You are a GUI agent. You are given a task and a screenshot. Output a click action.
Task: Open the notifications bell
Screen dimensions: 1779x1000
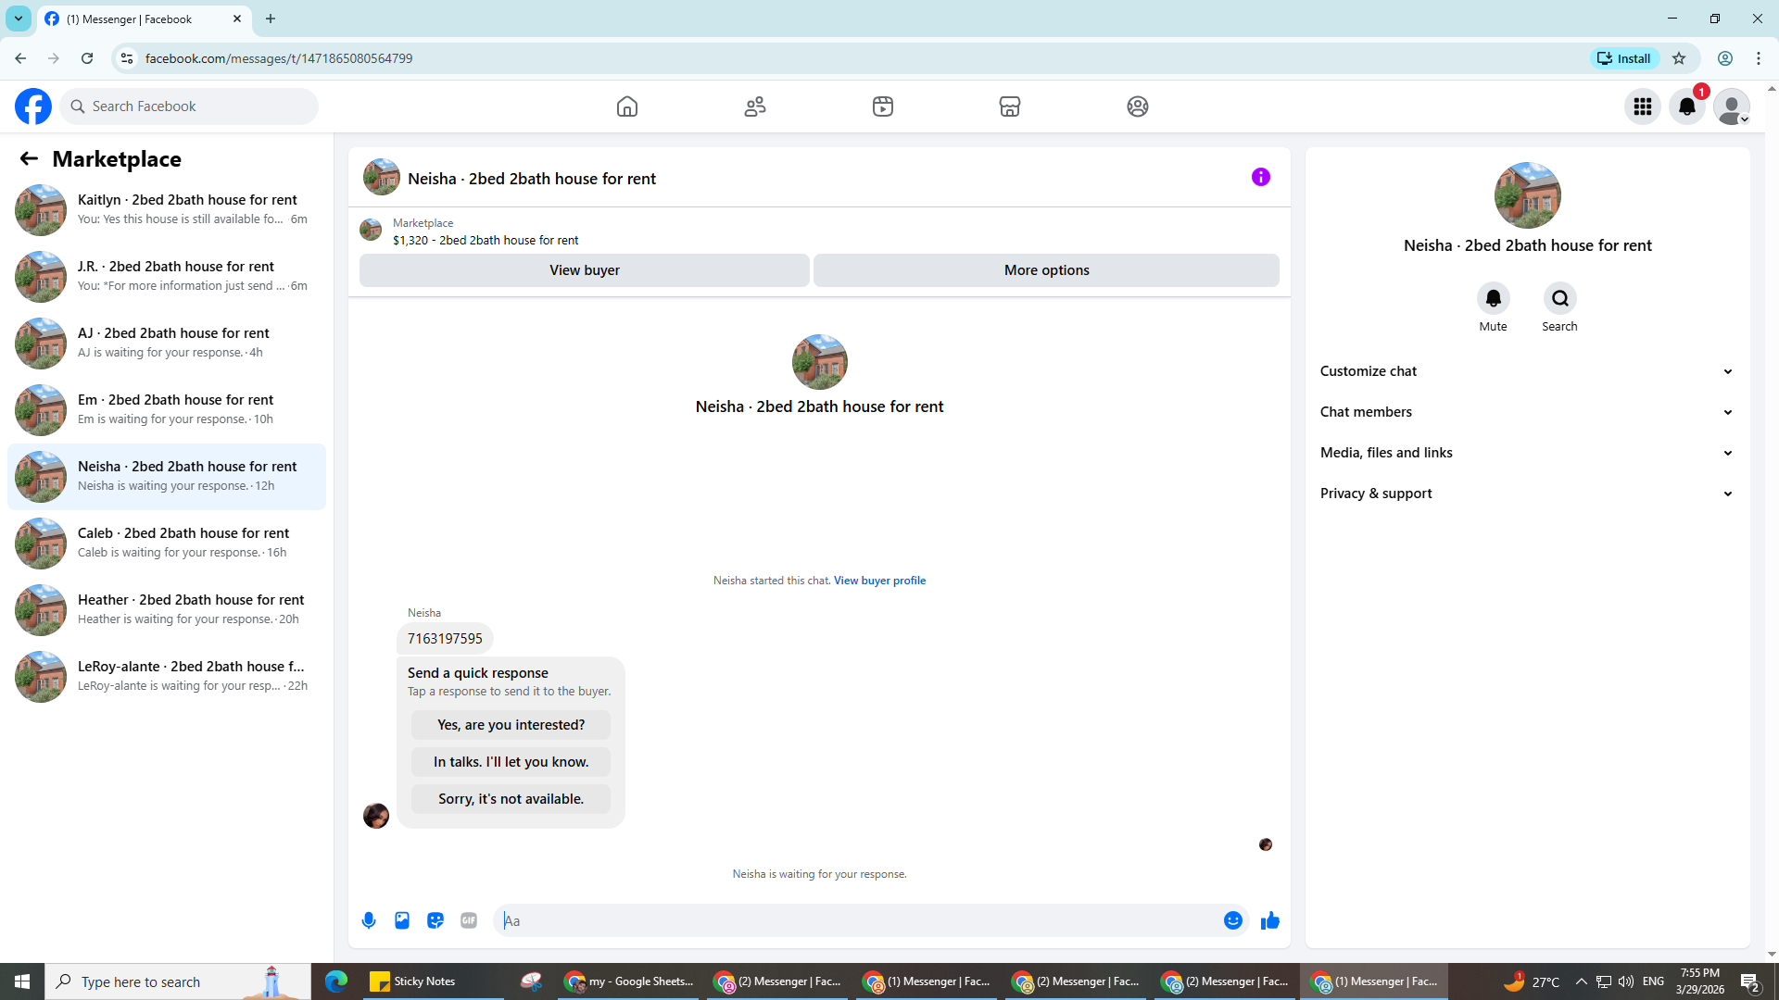[1687, 106]
